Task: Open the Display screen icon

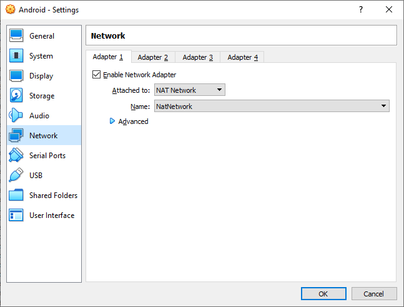Action: coord(16,75)
